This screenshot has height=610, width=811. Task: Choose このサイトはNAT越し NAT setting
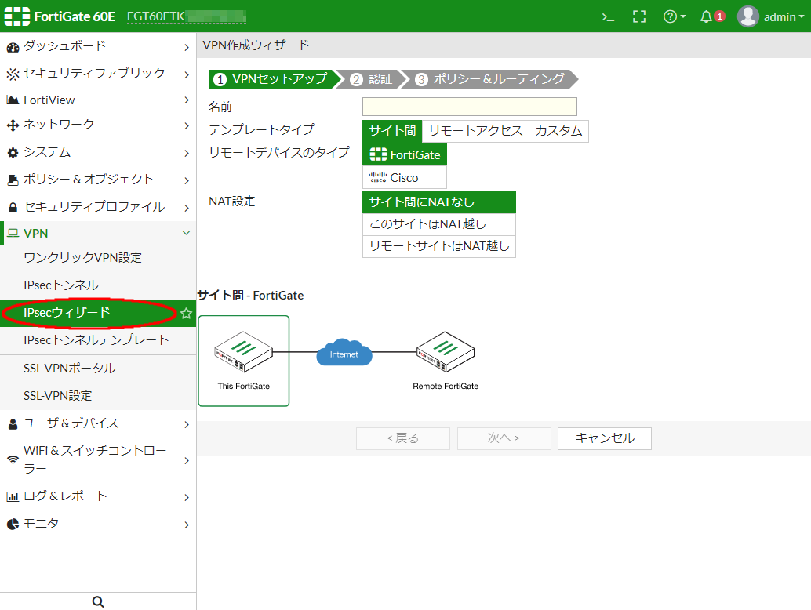[438, 225]
